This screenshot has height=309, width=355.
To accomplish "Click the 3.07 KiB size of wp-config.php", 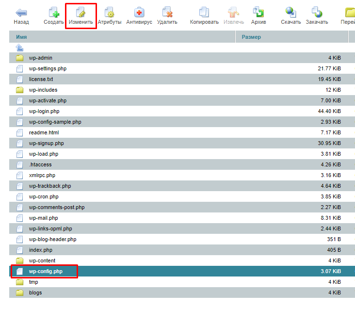I will click(331, 271).
